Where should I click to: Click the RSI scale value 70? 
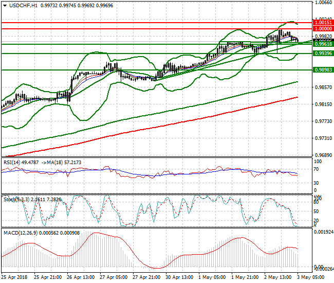pyautogui.click(x=317, y=169)
